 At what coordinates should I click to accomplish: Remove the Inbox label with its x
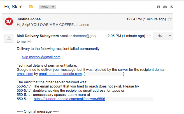(x=53, y=7)
